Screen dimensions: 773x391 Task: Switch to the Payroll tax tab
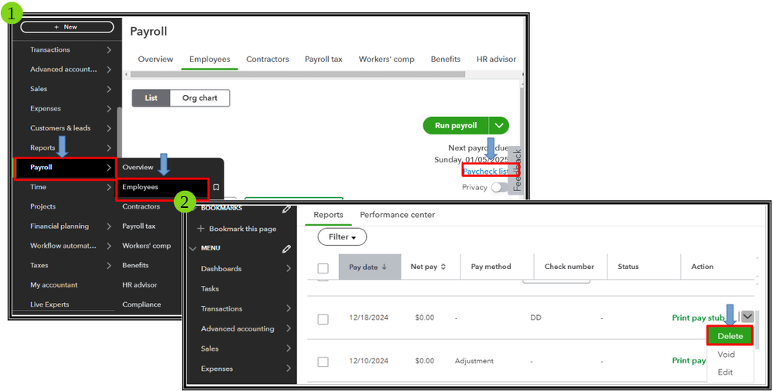pos(323,59)
